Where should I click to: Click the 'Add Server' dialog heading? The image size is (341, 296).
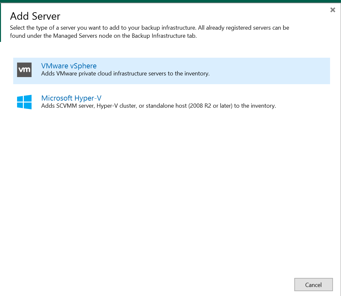point(35,16)
